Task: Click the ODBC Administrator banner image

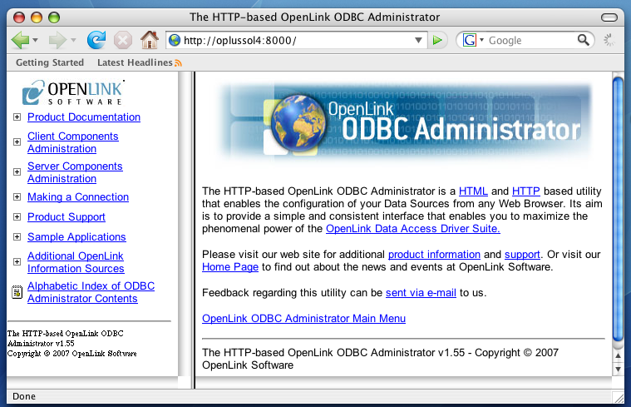Action: (x=405, y=122)
